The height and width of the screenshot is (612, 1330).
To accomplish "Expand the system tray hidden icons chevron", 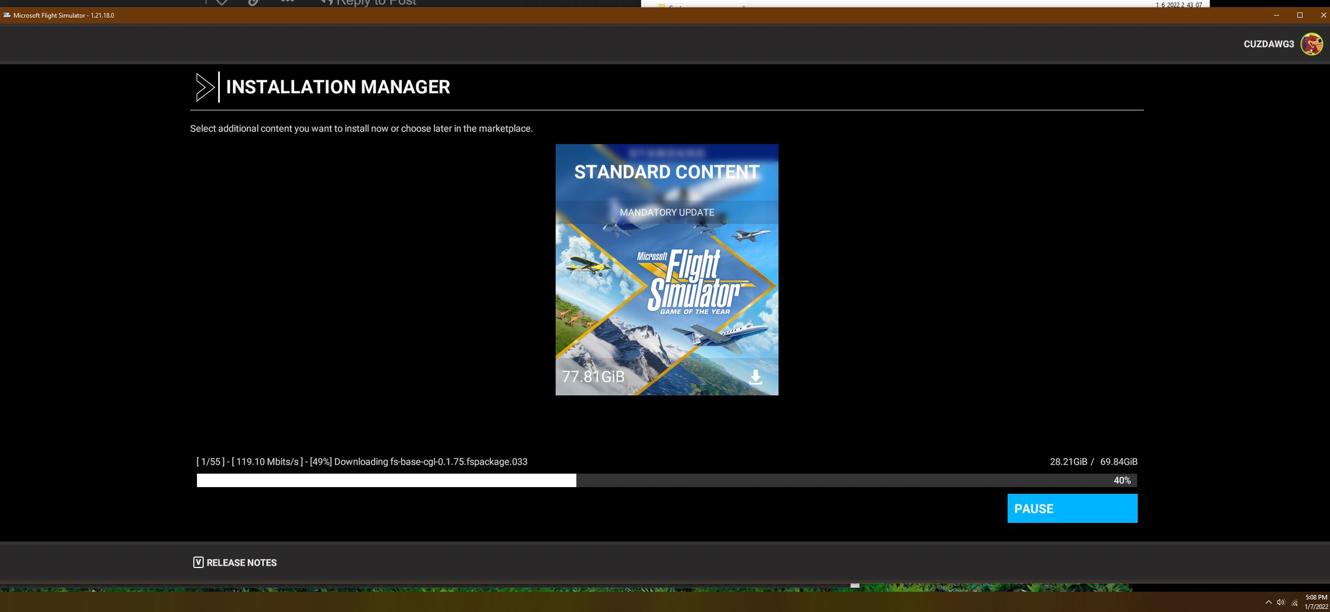I will tap(1268, 602).
